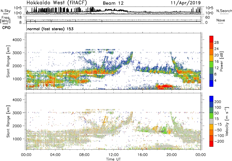Click the 'N.Sky' legend label
The height and width of the screenshot is (161, 232).
click(x=6, y=11)
